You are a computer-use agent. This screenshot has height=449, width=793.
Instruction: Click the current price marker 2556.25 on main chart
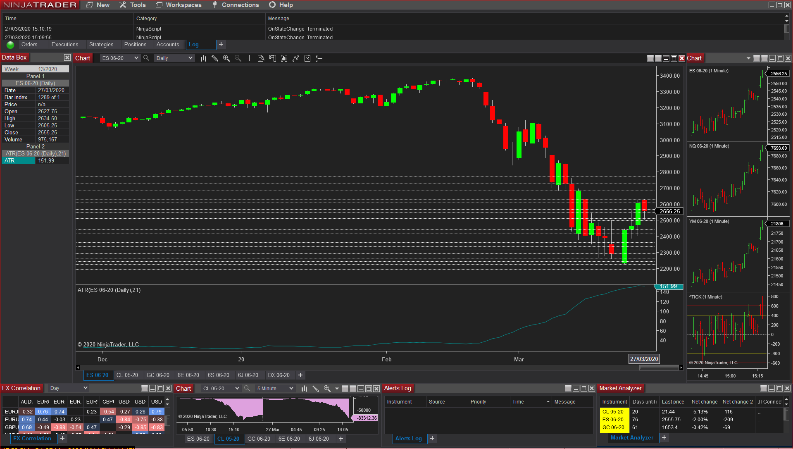(669, 211)
